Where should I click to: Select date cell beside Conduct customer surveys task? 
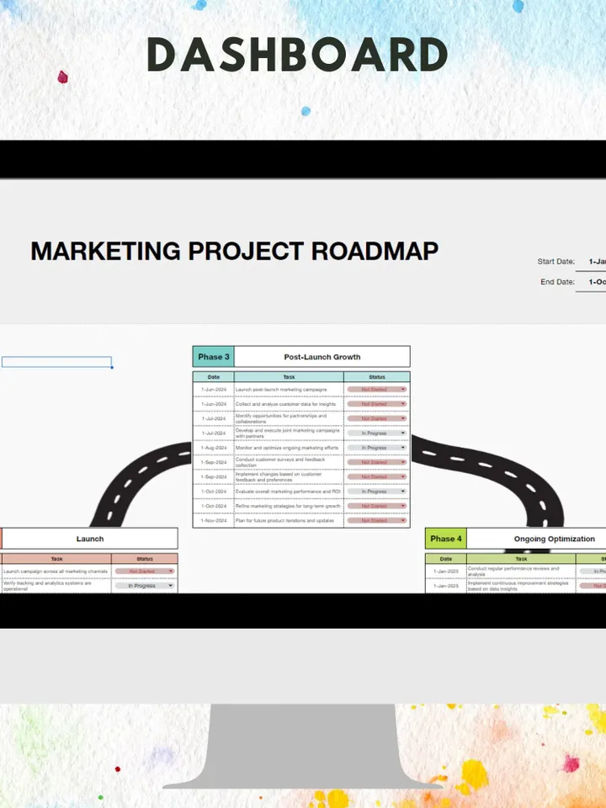(213, 462)
